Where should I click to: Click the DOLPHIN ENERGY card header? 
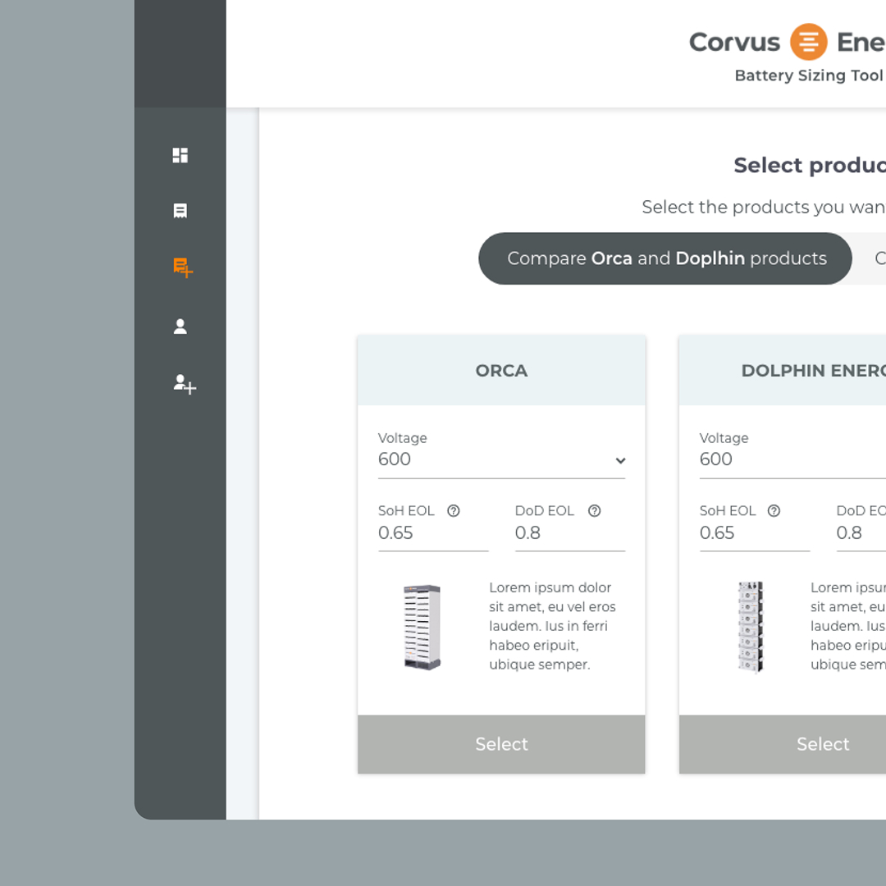coord(783,371)
